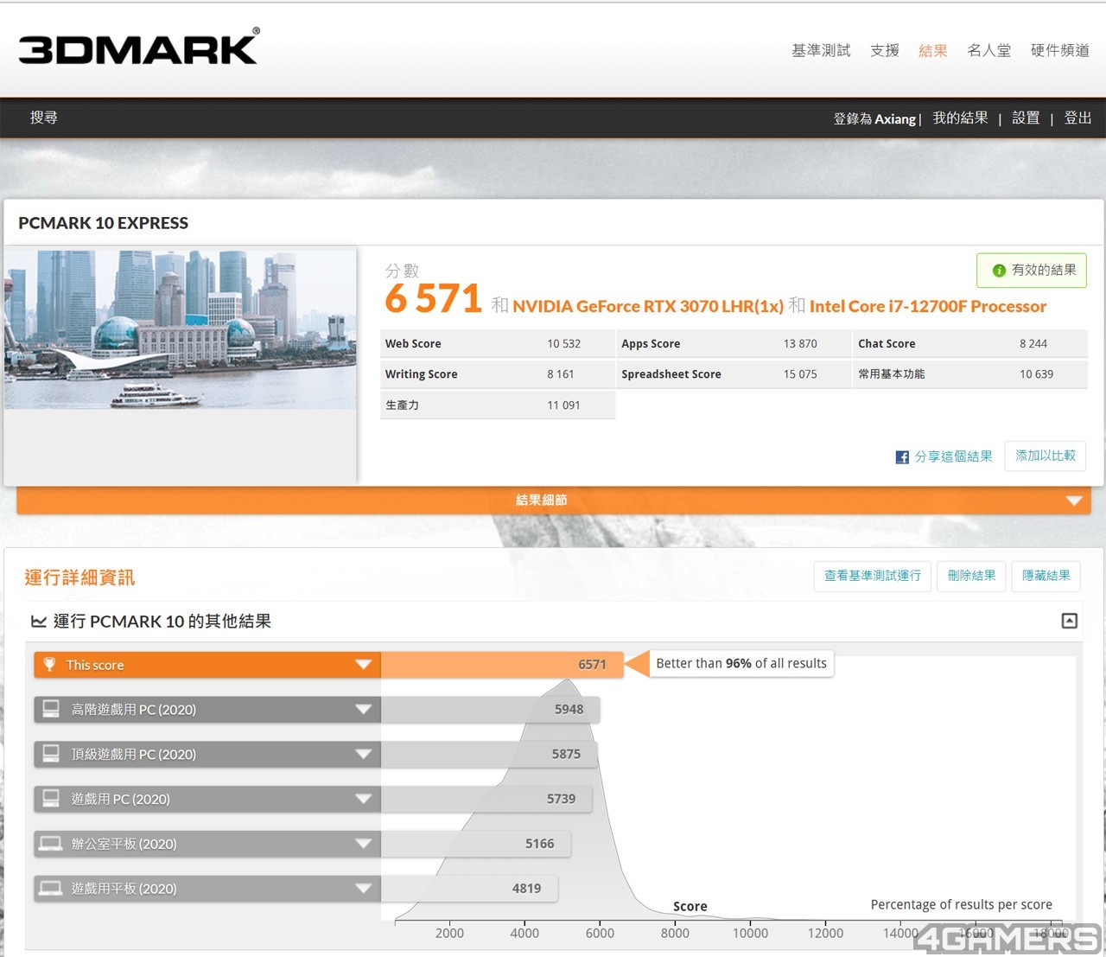Viewport: 1106px width, 957px height.
Task: Click the 查看基準測試運行 button
Action: click(x=873, y=576)
